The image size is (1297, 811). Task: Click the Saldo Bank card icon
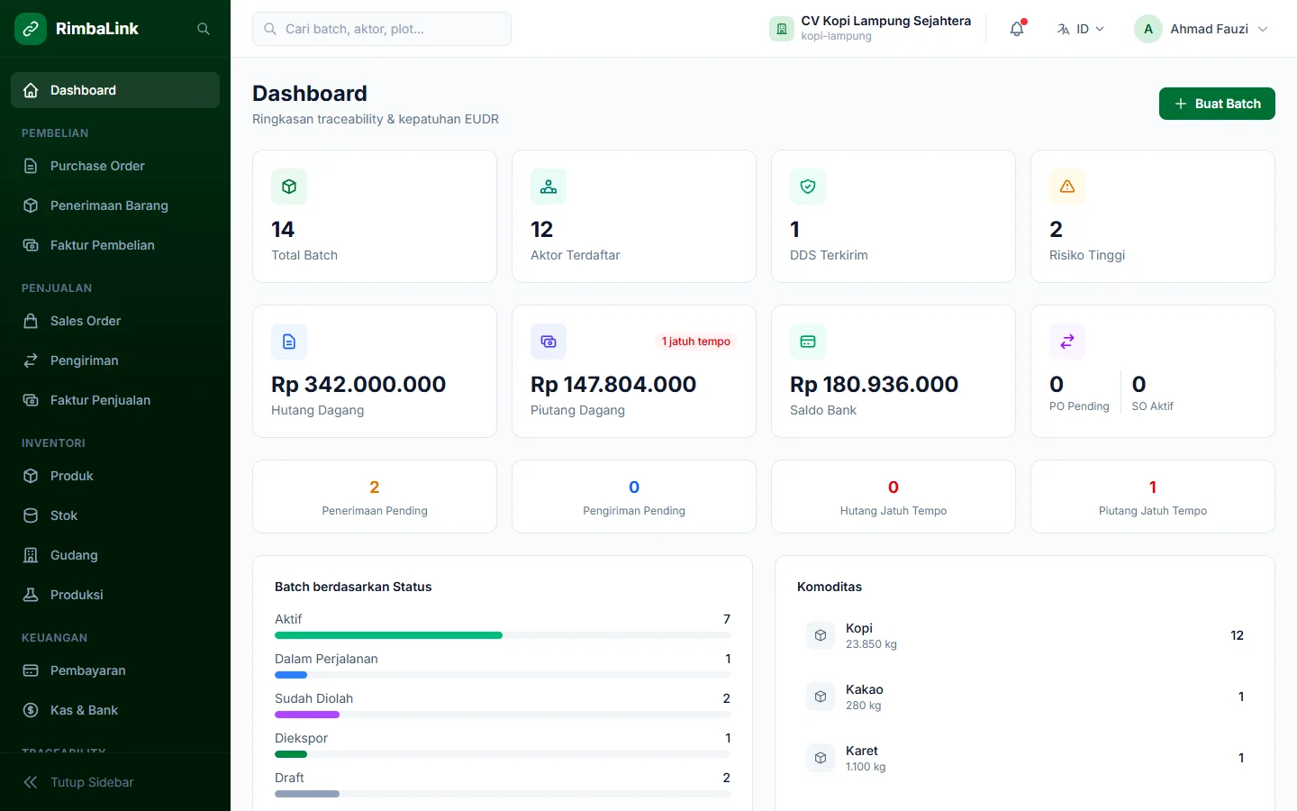(808, 342)
